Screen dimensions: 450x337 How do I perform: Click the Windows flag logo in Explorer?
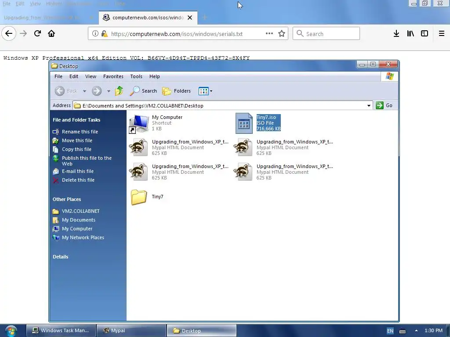pos(390,76)
